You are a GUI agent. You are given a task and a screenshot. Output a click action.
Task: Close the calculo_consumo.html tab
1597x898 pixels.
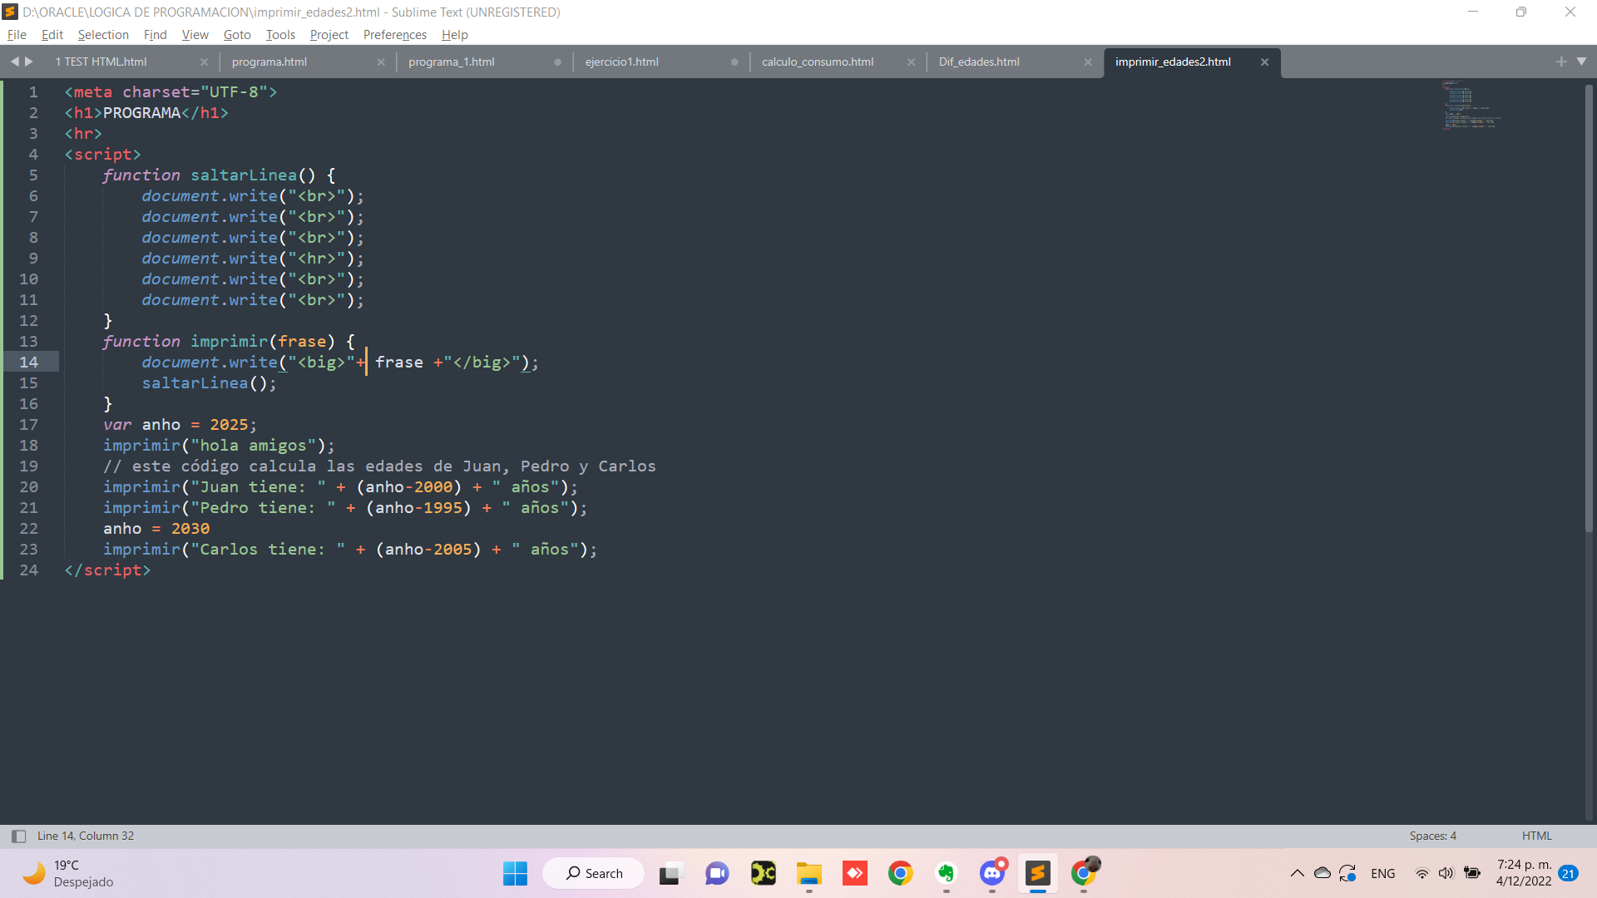click(x=911, y=62)
